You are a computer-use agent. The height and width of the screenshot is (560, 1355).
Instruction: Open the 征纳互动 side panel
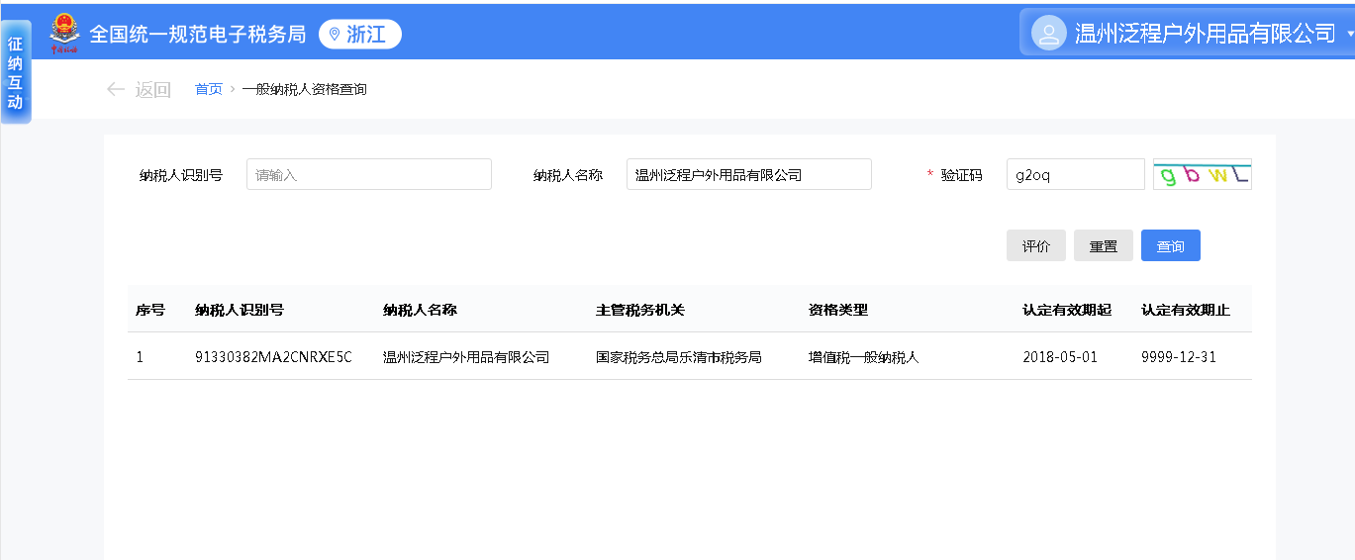coord(15,73)
